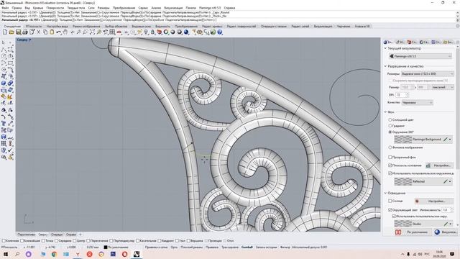Collapse the Освещение section
The height and width of the screenshot is (259, 460).
(385, 193)
